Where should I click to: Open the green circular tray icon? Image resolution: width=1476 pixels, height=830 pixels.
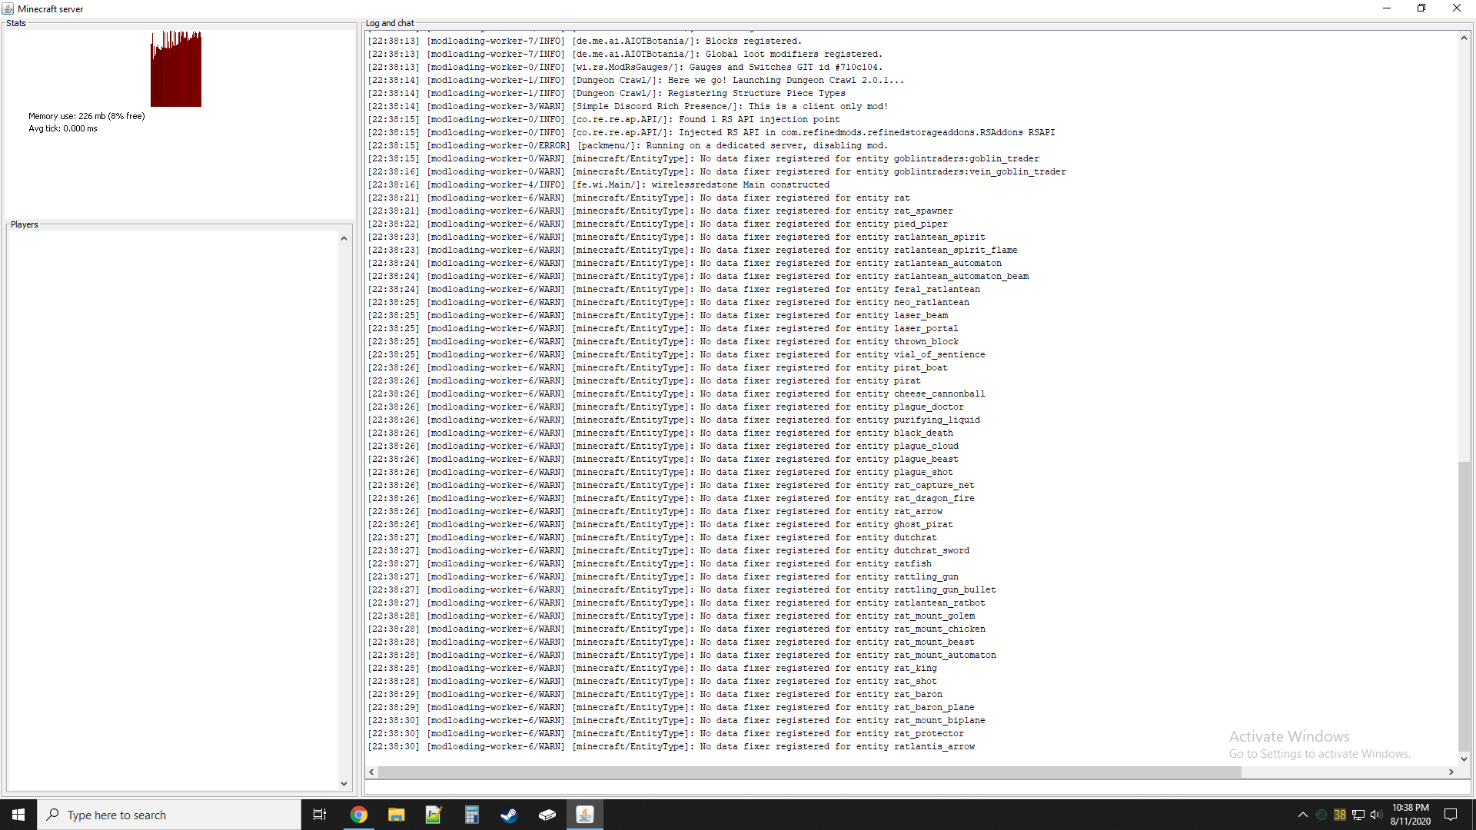pos(1321,815)
